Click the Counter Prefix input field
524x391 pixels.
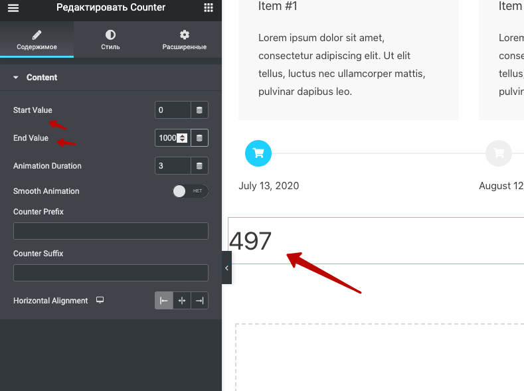[x=110, y=231]
